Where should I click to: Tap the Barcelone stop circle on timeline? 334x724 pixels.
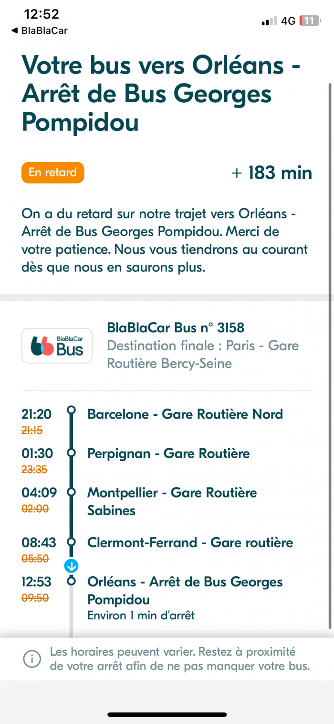[72, 410]
